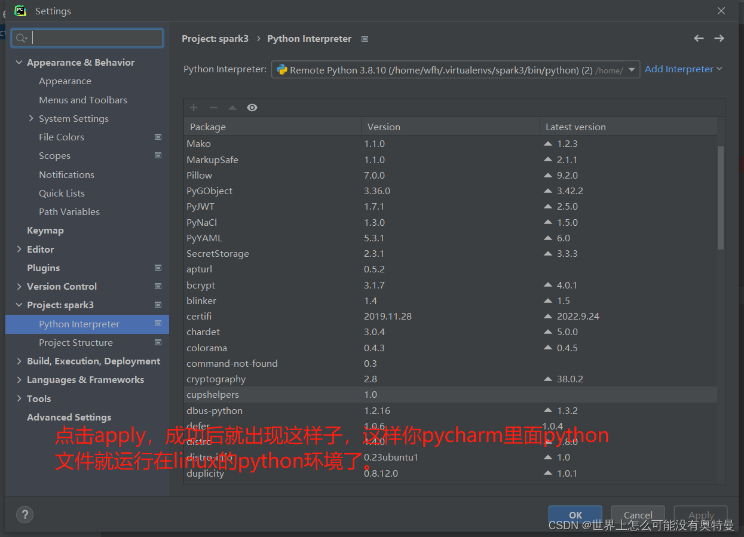The width and height of the screenshot is (744, 537).
Task: Close the Settings dialog window
Action: (x=721, y=11)
